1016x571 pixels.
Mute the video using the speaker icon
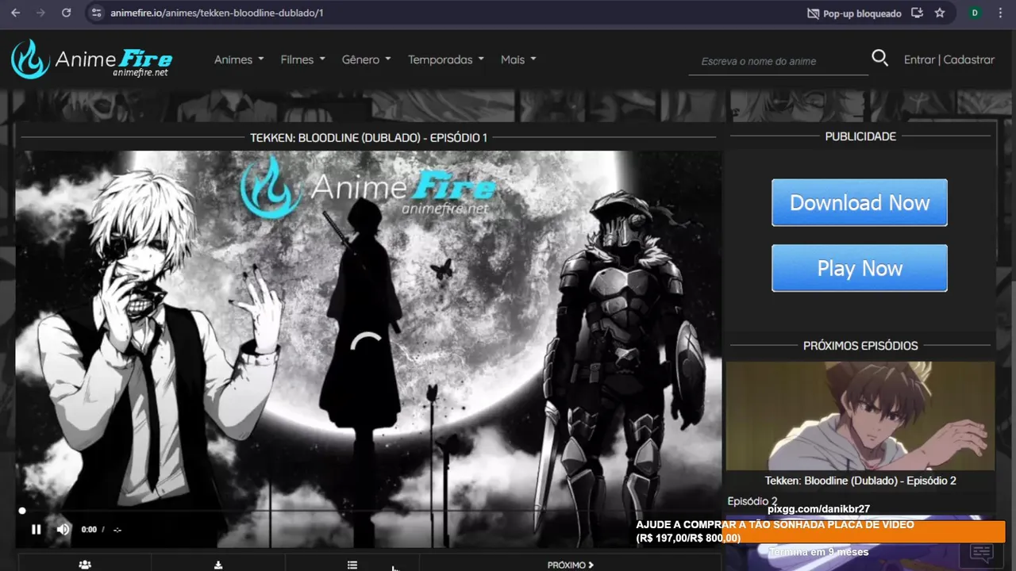(63, 529)
